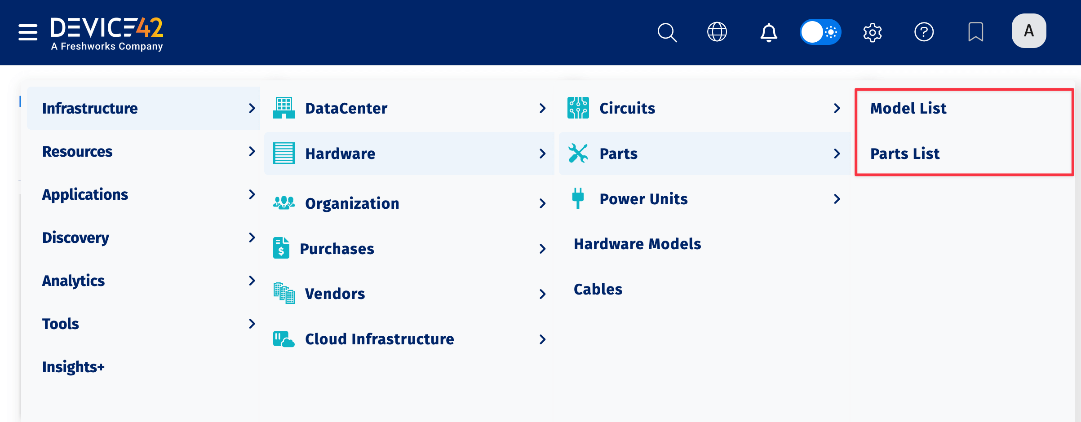Open the Discovery menu item
This screenshot has width=1081, height=422.
point(75,237)
